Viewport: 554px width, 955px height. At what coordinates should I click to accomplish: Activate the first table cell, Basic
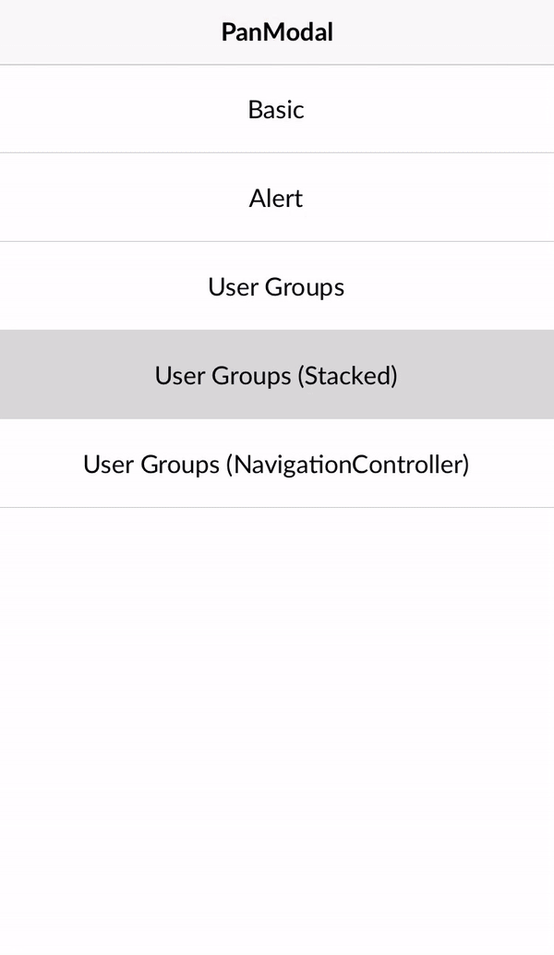click(276, 109)
